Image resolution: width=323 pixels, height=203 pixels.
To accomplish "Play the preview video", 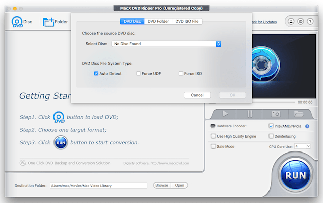I will pos(225,114).
